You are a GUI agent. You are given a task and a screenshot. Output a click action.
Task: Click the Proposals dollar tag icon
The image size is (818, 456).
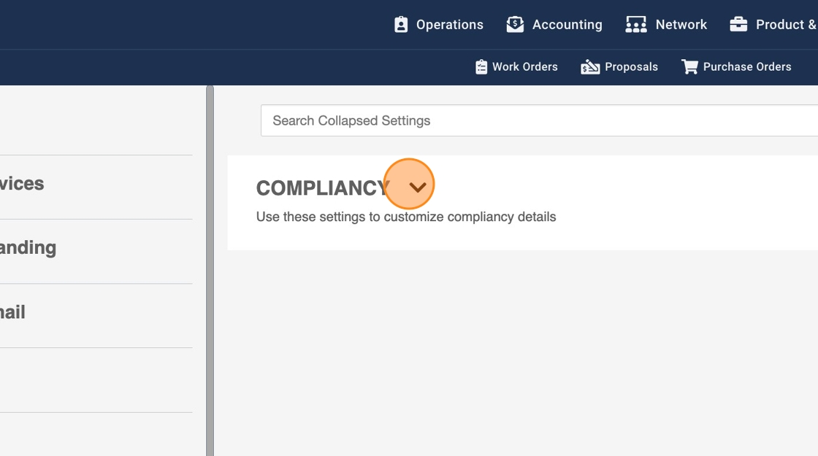click(x=590, y=67)
